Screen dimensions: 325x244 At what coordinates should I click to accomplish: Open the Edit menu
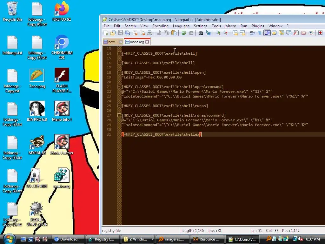[117, 26]
